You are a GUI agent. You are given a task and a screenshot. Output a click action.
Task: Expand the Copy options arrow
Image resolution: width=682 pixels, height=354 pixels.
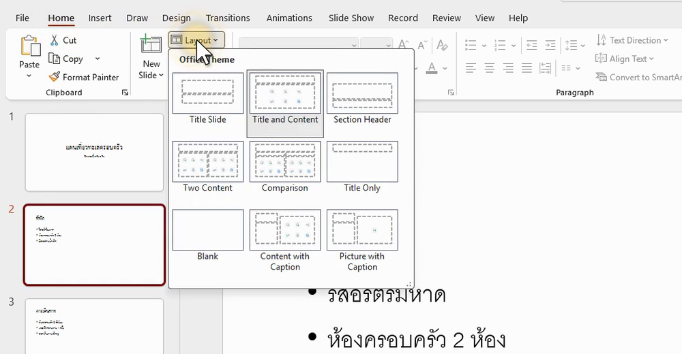pyautogui.click(x=98, y=59)
